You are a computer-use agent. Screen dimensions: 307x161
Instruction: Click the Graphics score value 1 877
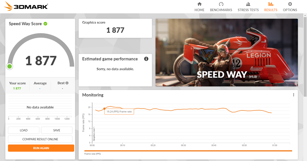(x=115, y=30)
